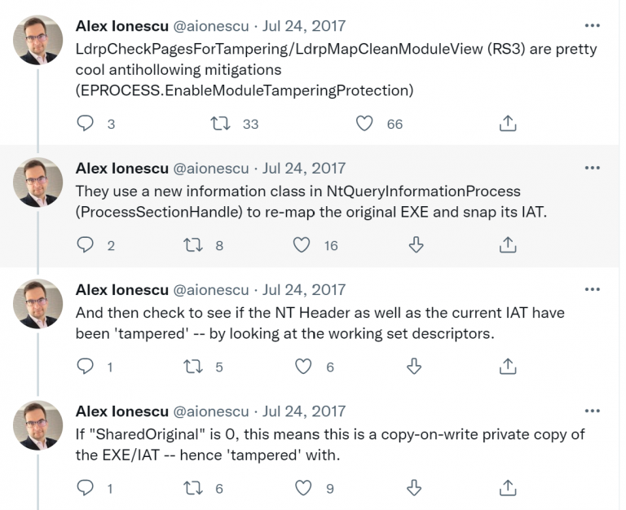The width and height of the screenshot is (626, 510).
Task: Retweet the first tweet with 33 retweets
Action: (x=220, y=124)
